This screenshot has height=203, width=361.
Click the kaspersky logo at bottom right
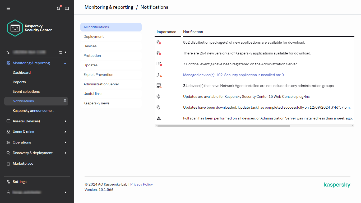click(337, 185)
